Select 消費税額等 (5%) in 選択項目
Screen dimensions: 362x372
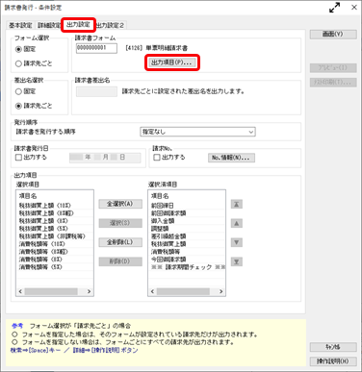55,267
